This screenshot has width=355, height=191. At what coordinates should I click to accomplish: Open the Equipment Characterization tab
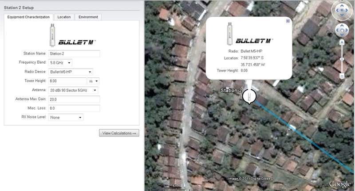pos(28,17)
